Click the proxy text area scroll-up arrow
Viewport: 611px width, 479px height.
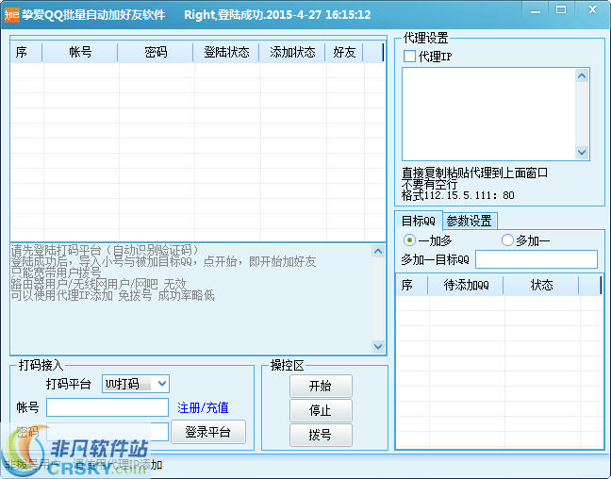point(582,76)
